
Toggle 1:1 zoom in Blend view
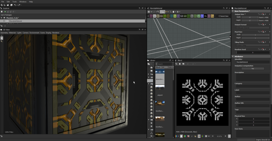(209, 136)
